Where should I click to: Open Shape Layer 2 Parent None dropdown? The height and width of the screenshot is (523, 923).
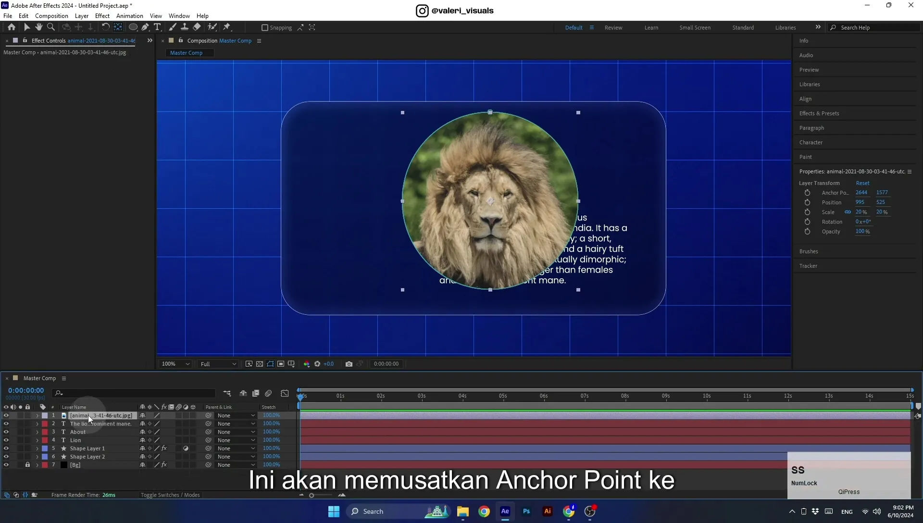[236, 457]
